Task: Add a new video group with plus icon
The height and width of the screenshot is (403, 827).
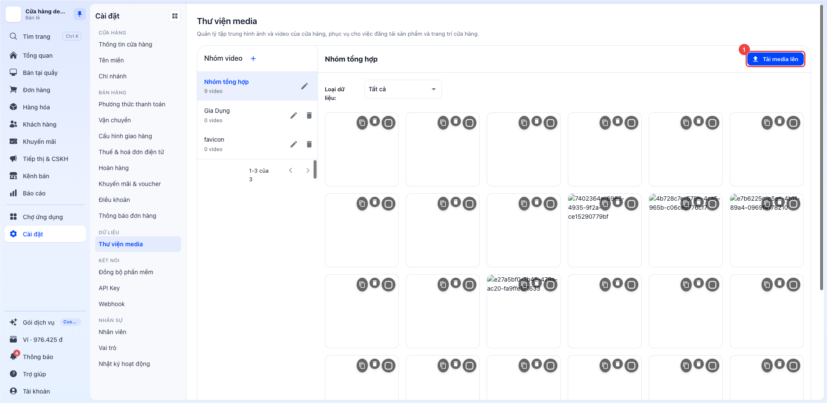Action: (x=253, y=59)
